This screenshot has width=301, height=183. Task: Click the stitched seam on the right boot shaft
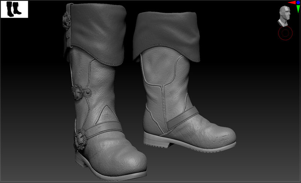point(163,98)
